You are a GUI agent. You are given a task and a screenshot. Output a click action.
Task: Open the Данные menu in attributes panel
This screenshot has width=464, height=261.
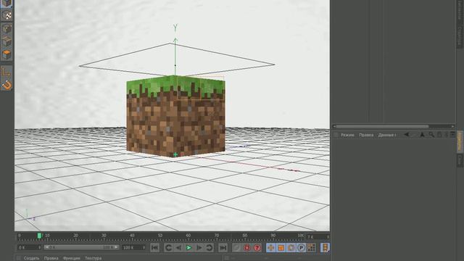(386, 135)
